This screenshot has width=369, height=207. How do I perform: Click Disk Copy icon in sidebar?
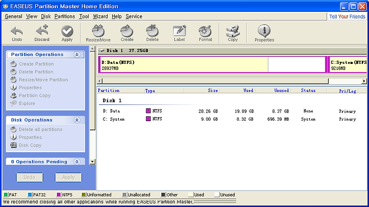[x=13, y=145]
